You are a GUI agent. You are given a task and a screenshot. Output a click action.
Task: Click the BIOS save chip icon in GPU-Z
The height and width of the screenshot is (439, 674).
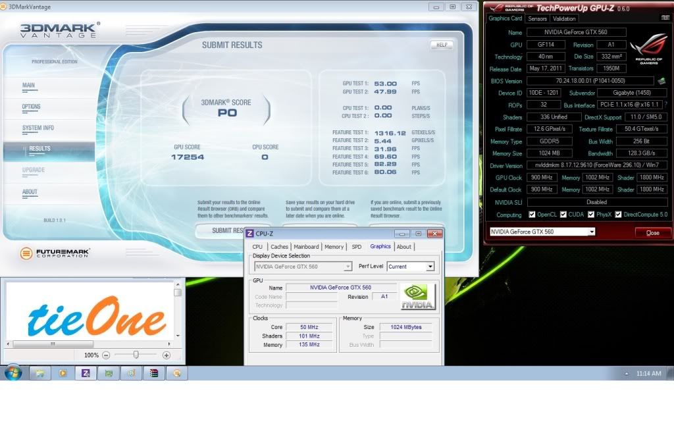pos(661,81)
